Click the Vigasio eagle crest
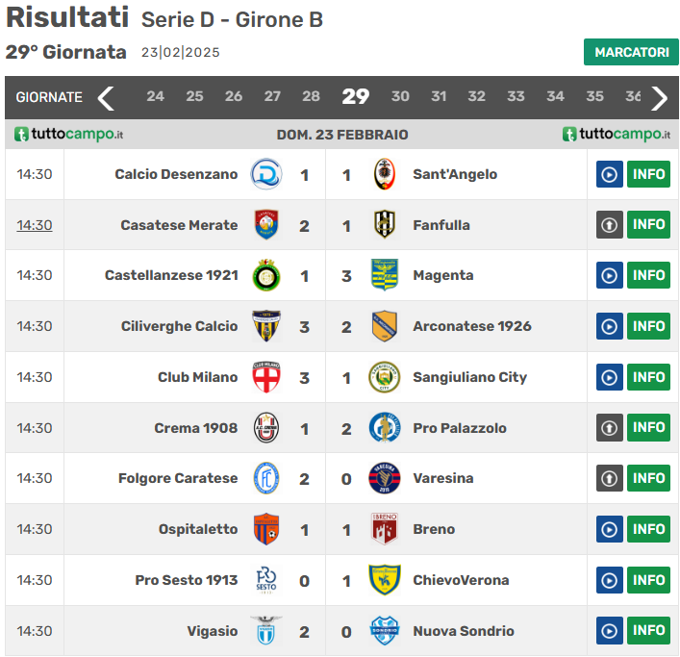 pyautogui.click(x=266, y=631)
